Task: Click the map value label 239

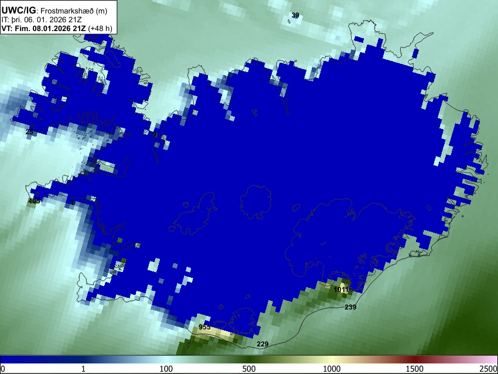Action: pos(350,307)
